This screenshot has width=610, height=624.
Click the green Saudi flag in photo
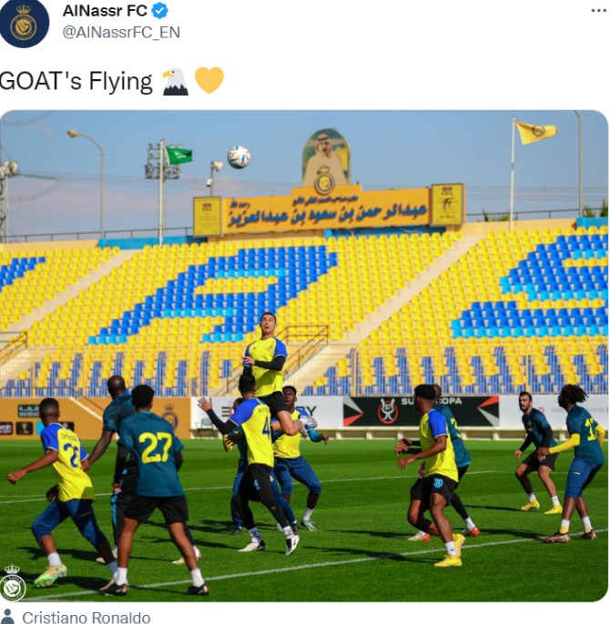[178, 156]
